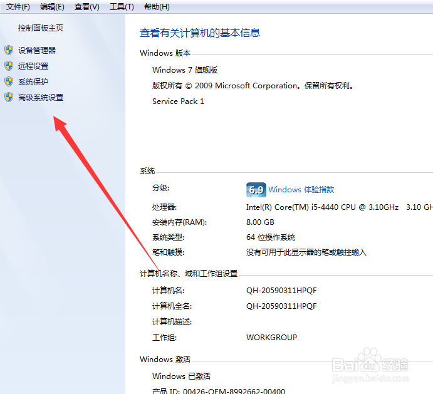Screen dimensions: 433x394
Task: Click the 工作组: label
Action: (164, 338)
